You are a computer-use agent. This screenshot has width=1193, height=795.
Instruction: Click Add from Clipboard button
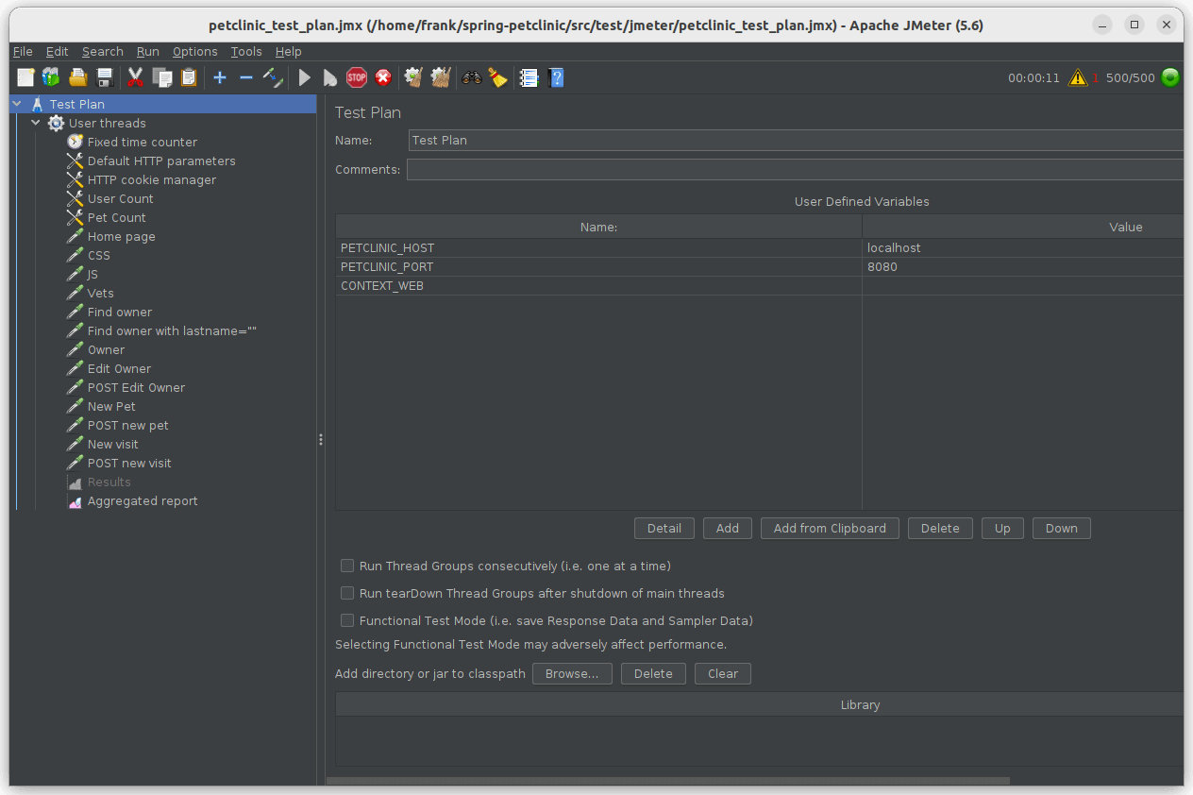coord(830,528)
